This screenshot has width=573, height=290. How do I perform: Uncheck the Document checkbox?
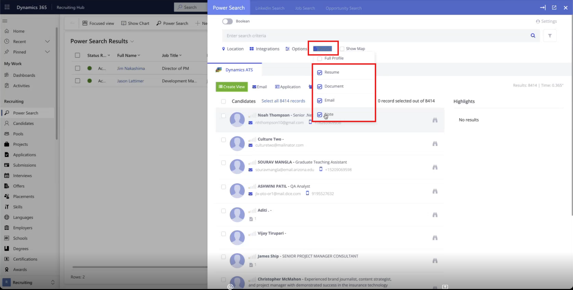pos(320,87)
